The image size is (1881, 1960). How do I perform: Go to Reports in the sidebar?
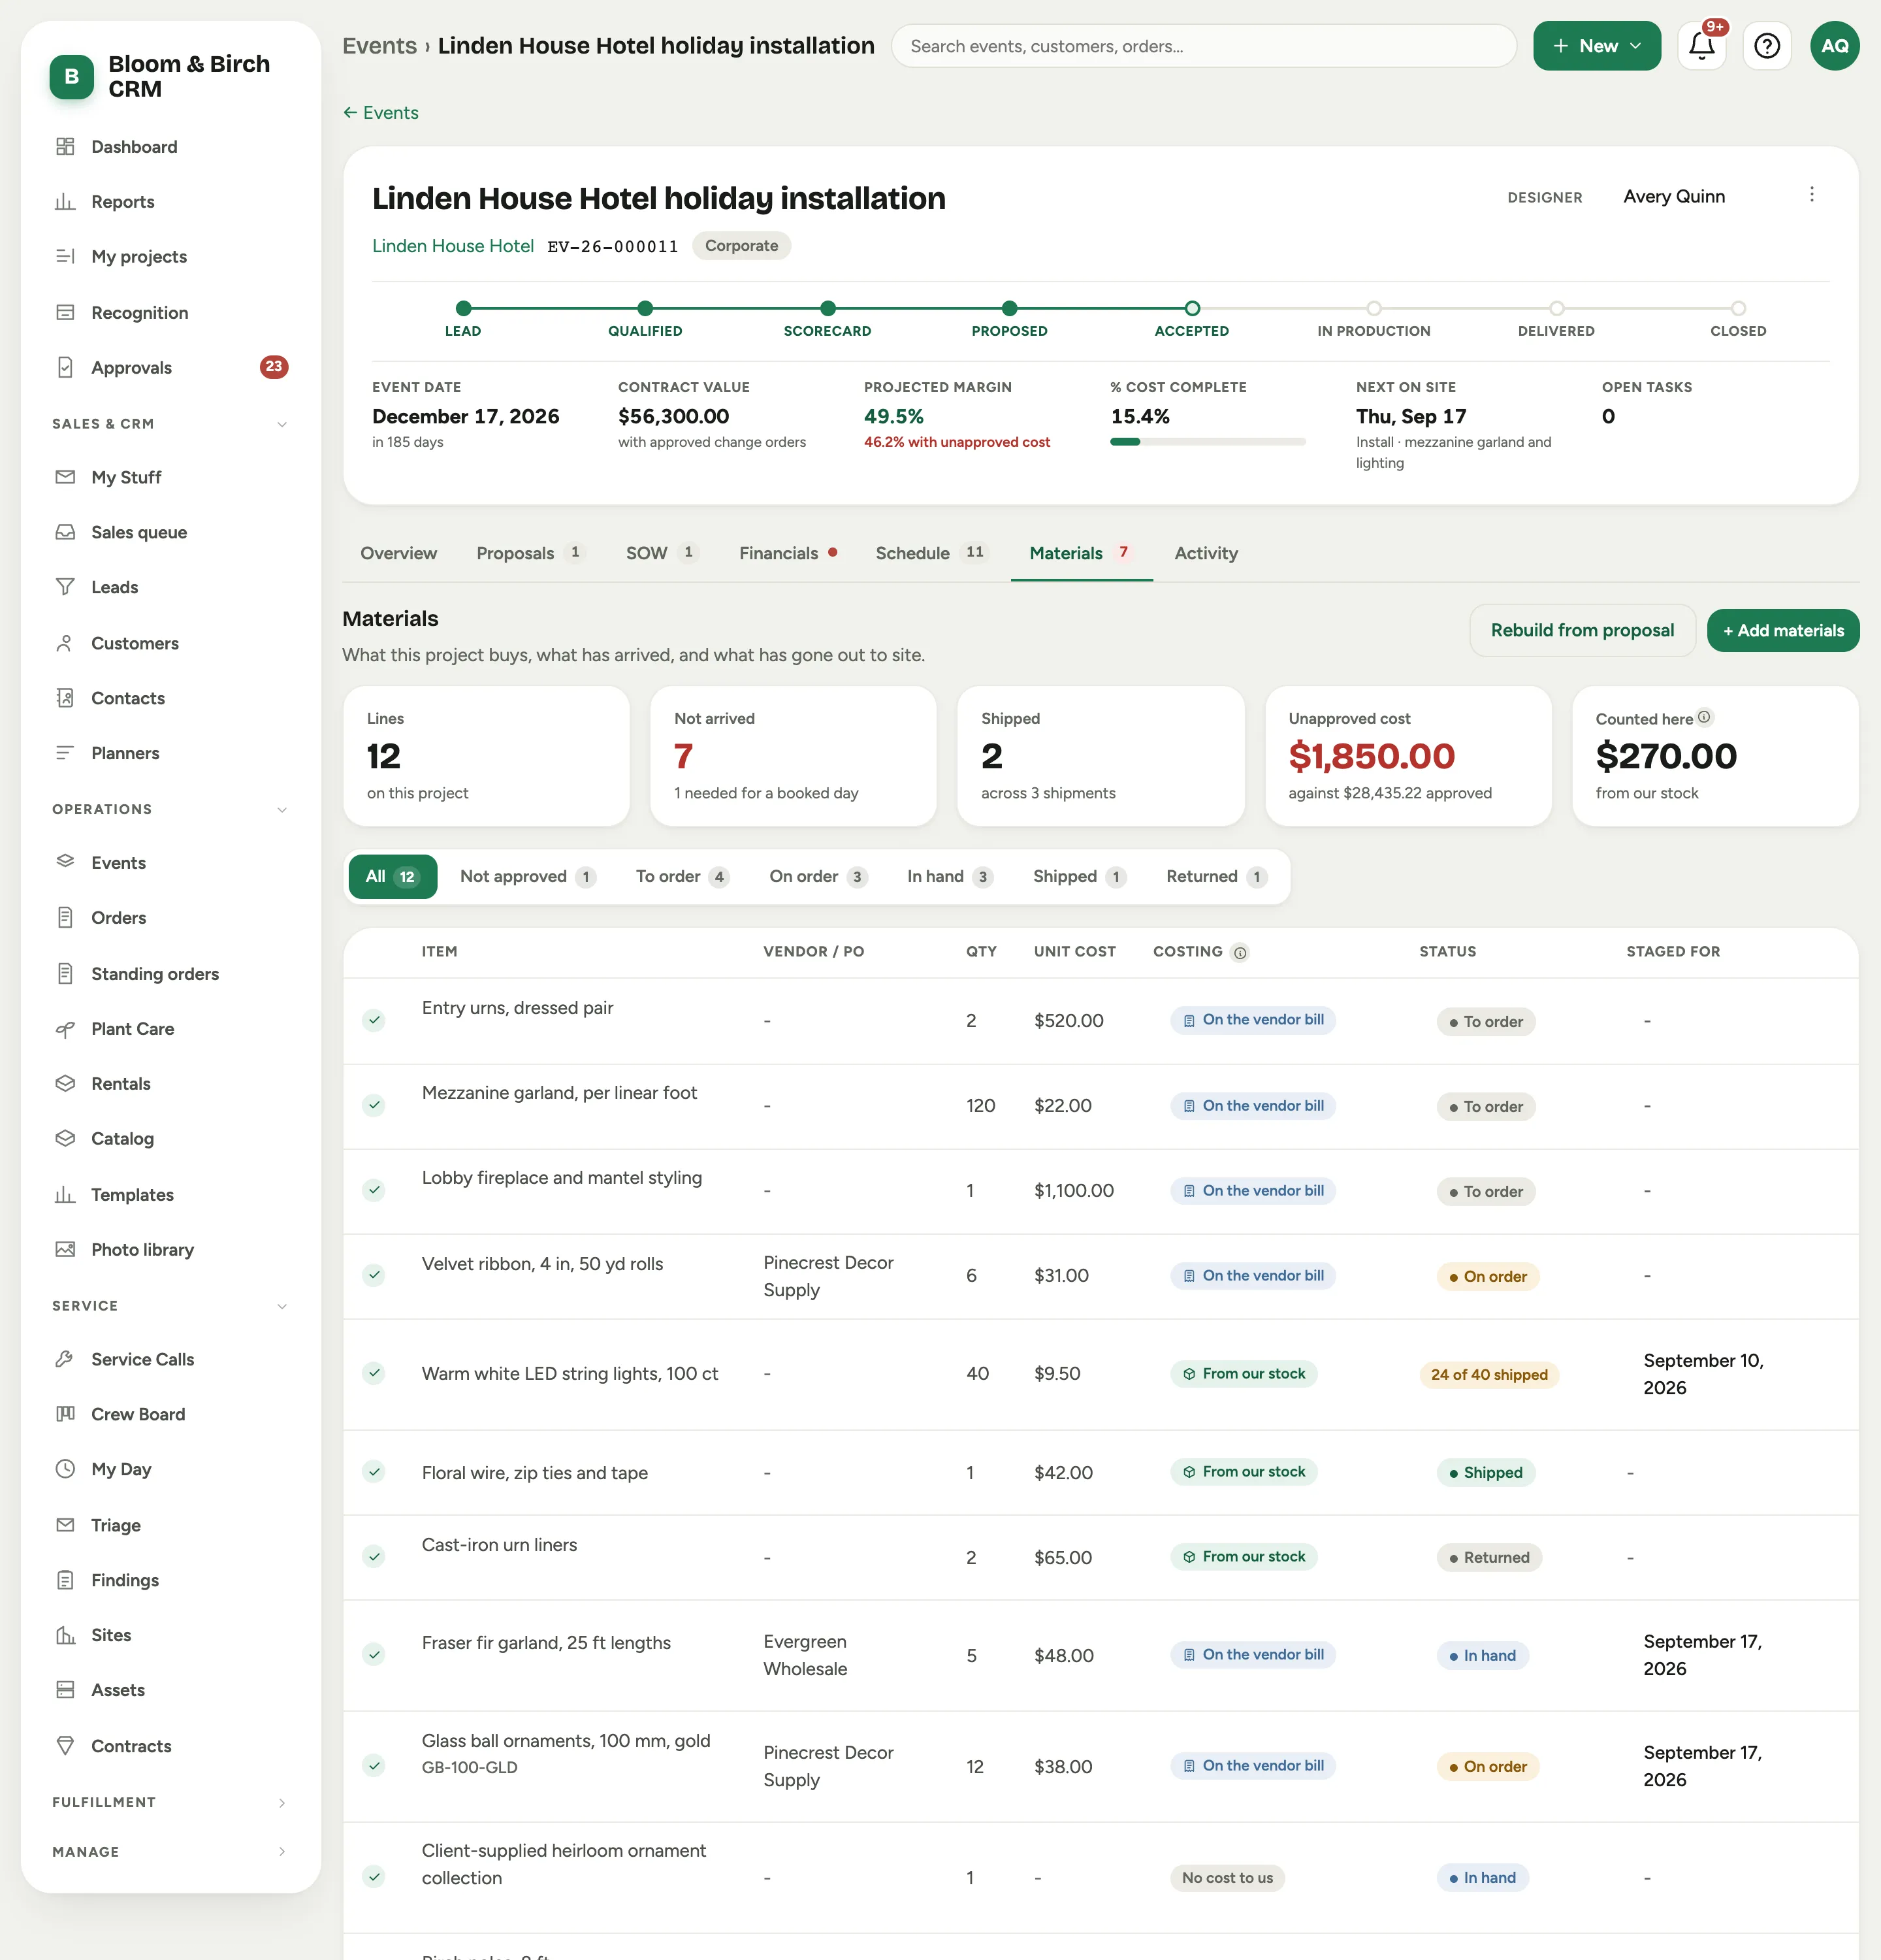click(x=171, y=202)
